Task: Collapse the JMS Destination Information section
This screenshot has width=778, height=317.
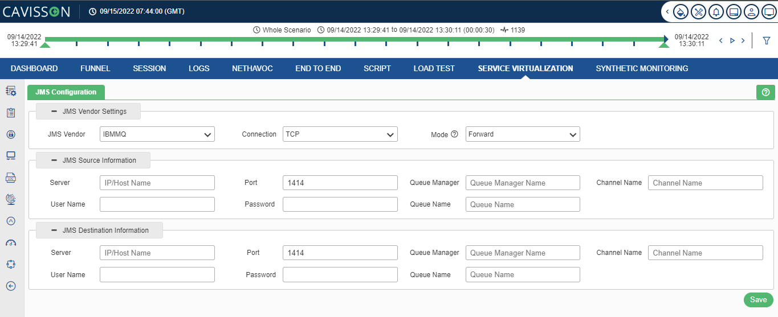Action: point(54,230)
